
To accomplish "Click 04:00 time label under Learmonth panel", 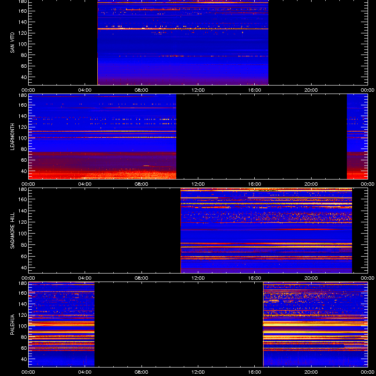I will click(85, 184).
